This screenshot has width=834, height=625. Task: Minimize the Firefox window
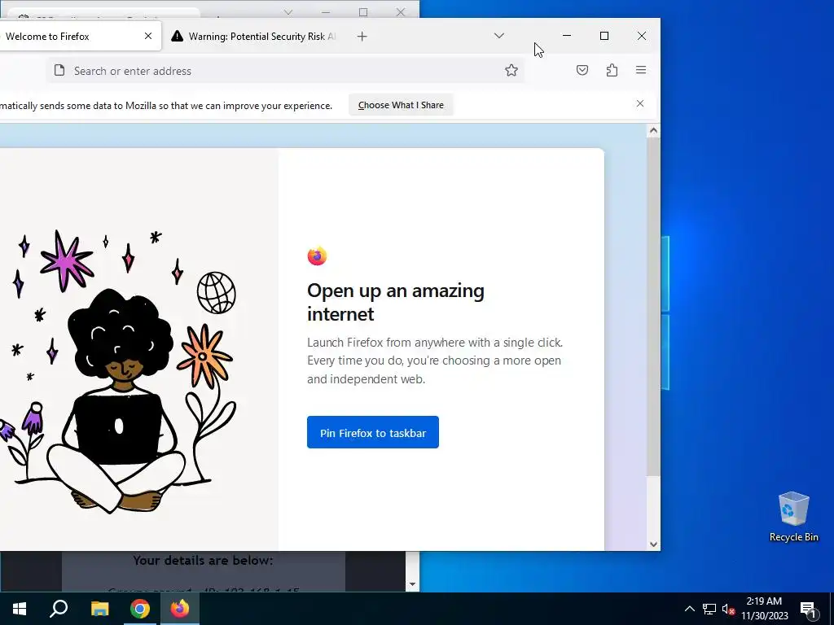[567, 36]
